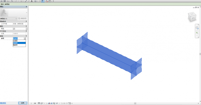Click the horizontal scrollbar thumb at bottom

tap(135, 103)
